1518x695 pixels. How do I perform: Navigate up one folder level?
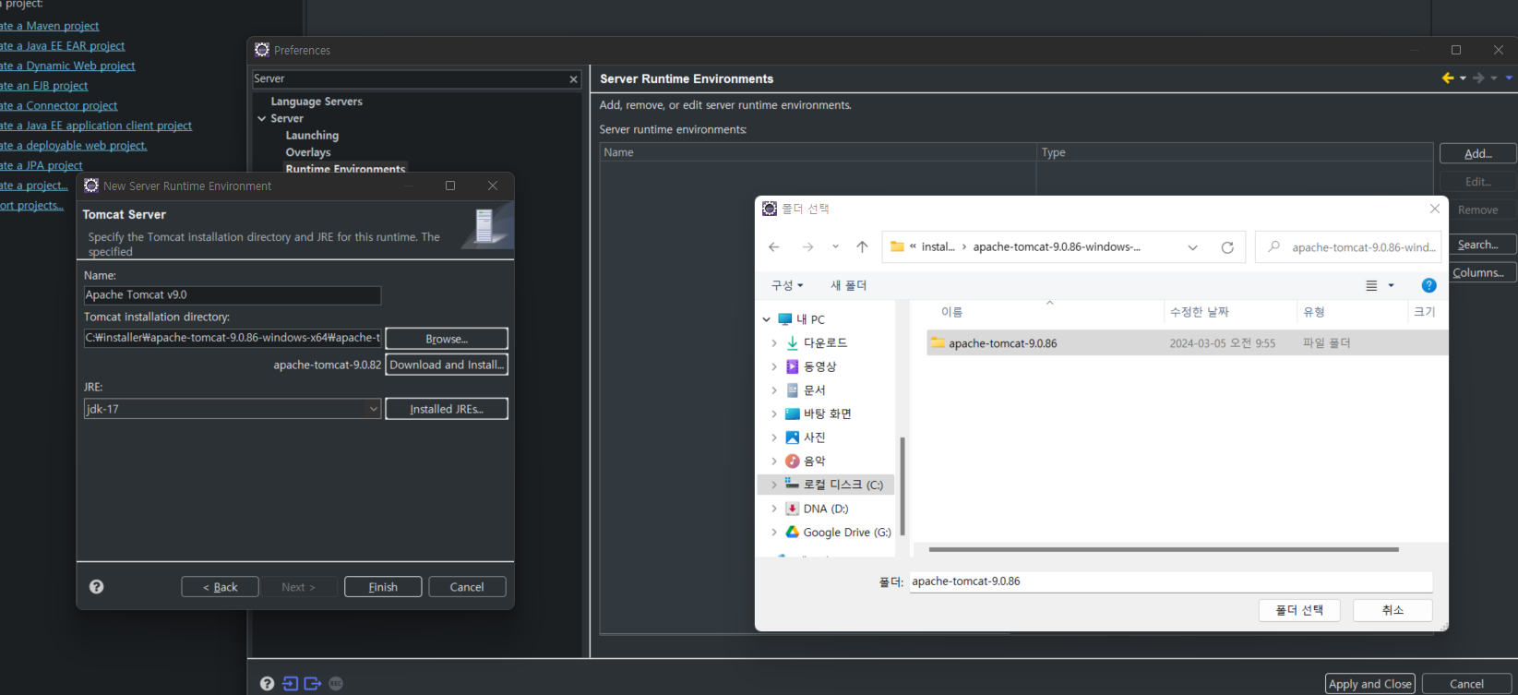(x=862, y=247)
